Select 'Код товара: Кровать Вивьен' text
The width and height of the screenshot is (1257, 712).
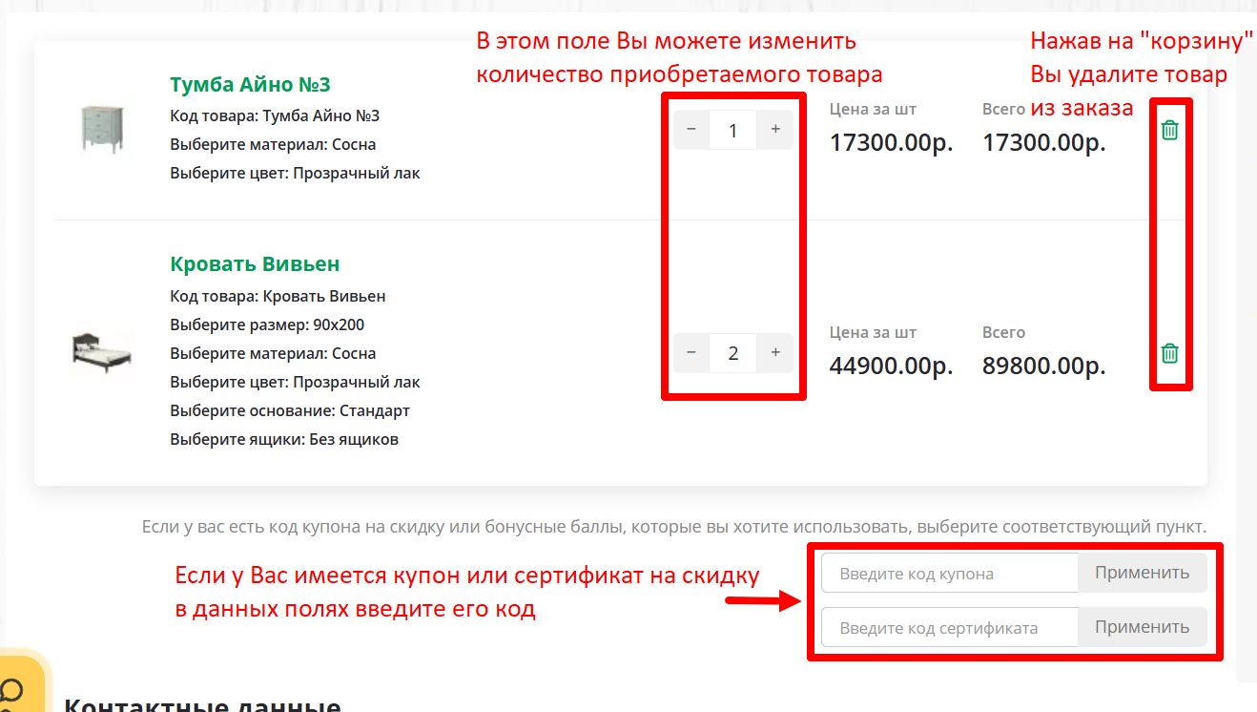[278, 296]
